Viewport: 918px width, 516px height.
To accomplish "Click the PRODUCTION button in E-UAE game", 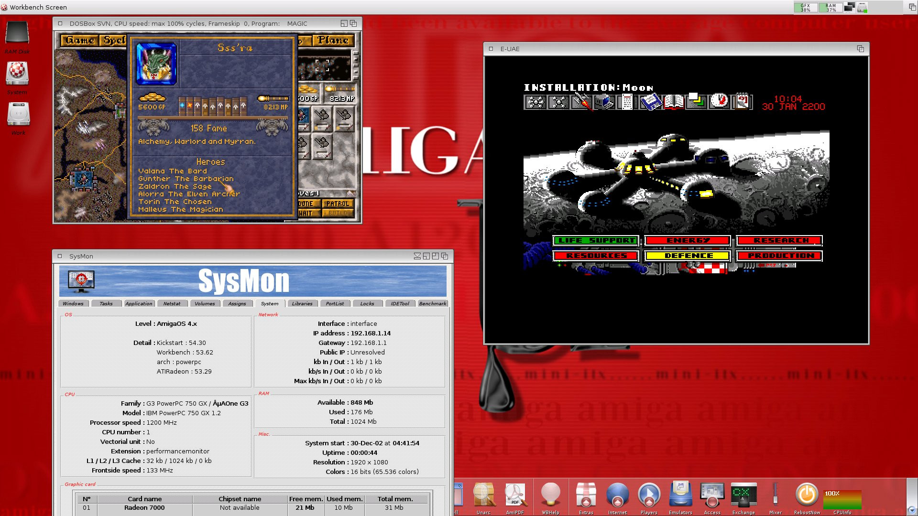I will (780, 256).
